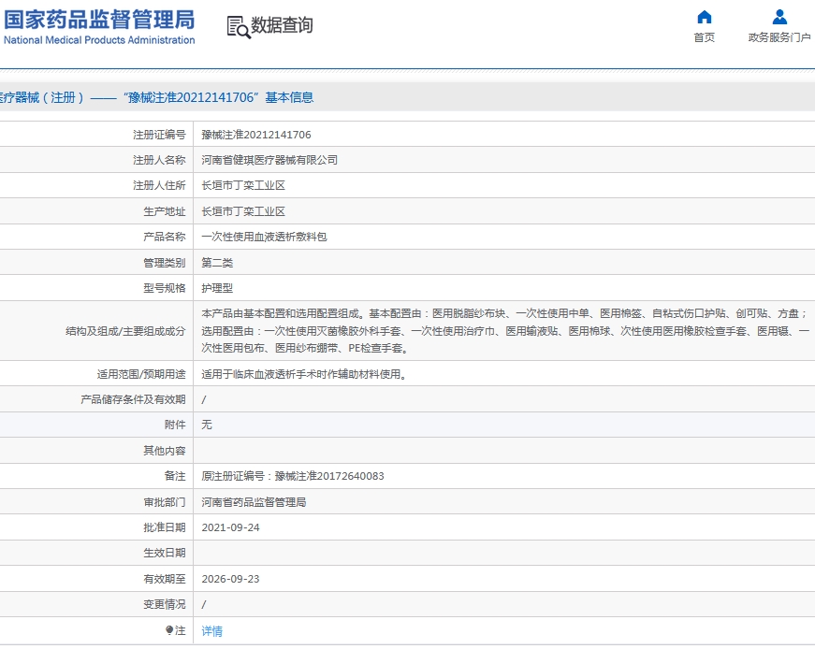Click model spec value 护理型
This screenshot has width=815, height=649.
pyautogui.click(x=217, y=288)
